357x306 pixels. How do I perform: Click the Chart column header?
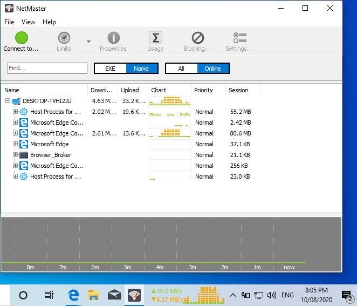[x=170, y=90]
